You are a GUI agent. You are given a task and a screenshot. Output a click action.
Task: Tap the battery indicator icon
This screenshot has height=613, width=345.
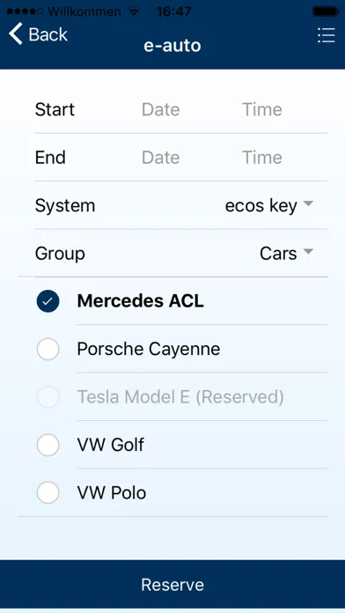tap(325, 11)
